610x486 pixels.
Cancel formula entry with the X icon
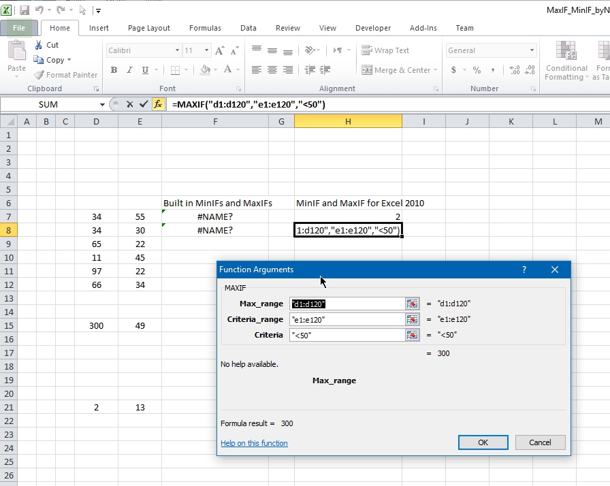tap(129, 104)
